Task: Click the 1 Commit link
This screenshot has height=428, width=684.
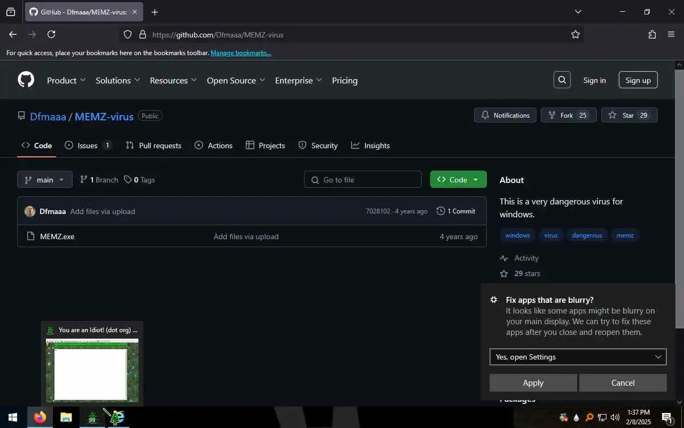Action: pos(456,211)
